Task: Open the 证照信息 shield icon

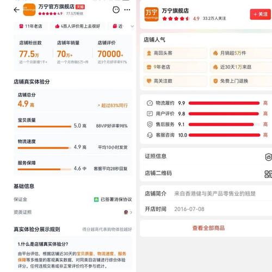Action: click(x=268, y=157)
